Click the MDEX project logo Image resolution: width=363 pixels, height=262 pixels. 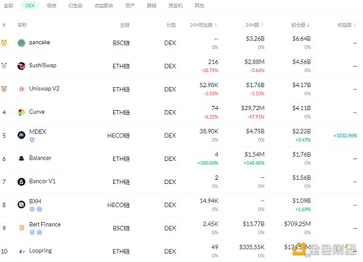click(x=21, y=135)
